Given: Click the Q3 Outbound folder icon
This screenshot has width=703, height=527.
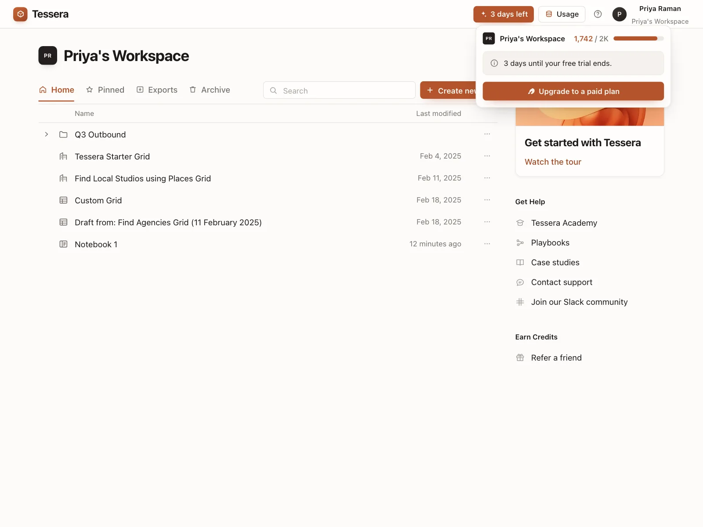Looking at the screenshot, I should pyautogui.click(x=63, y=134).
